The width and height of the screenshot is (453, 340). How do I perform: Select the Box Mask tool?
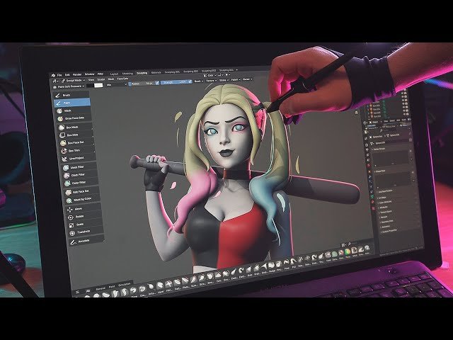(x=75, y=127)
